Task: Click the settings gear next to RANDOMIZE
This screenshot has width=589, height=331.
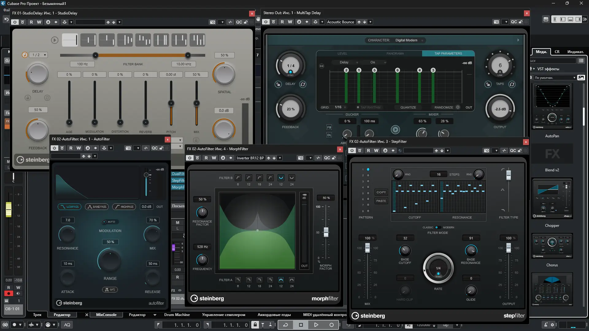Action: pyautogui.click(x=458, y=107)
